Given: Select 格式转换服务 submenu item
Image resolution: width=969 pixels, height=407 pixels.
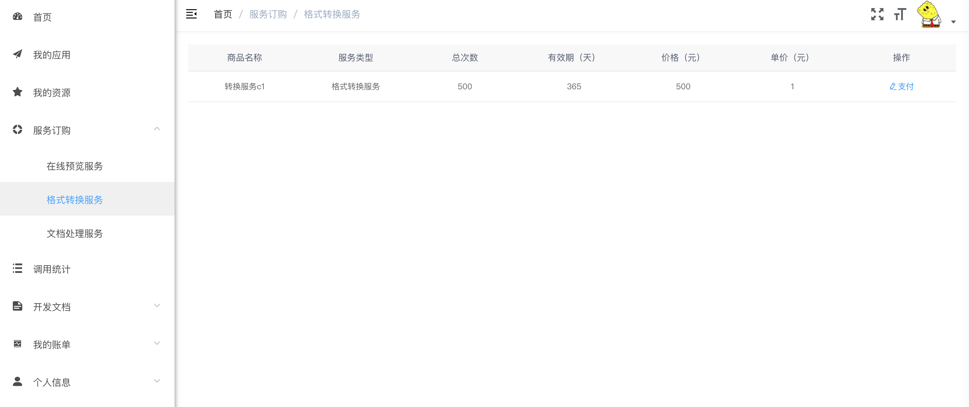Looking at the screenshot, I should point(87,199).
